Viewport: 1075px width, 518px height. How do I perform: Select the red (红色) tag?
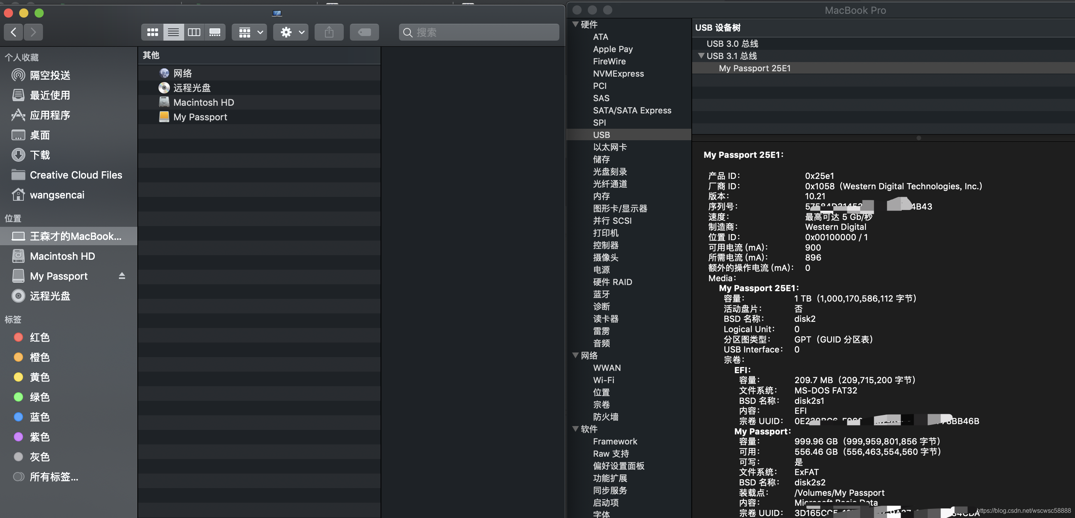pos(40,337)
